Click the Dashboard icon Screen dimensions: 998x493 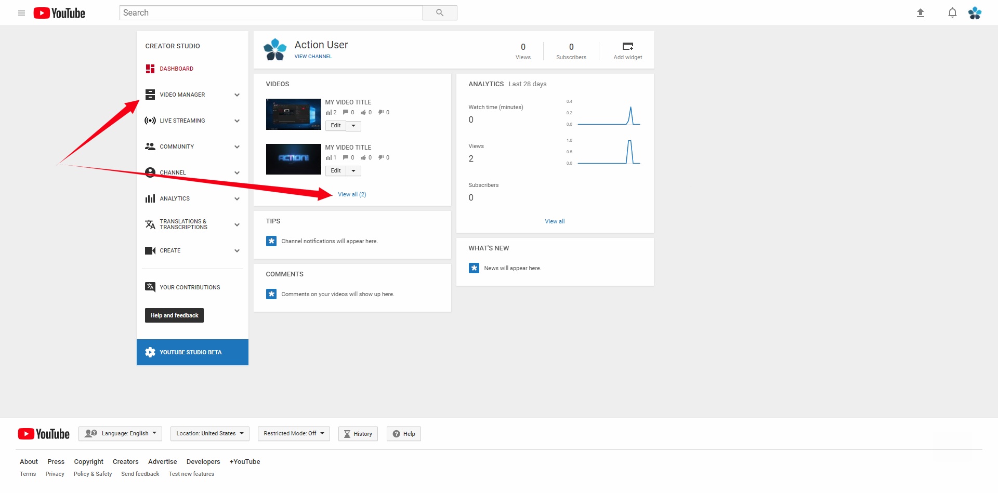coord(150,69)
